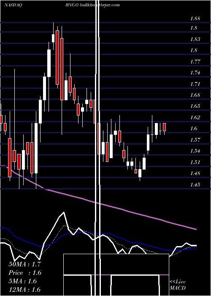The image size is (211, 296).
Task: Select the 1.6 price axis label
Action: point(194,129)
